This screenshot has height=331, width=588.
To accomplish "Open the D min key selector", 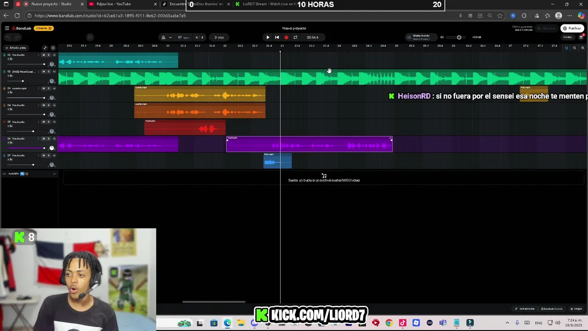I will click(219, 37).
